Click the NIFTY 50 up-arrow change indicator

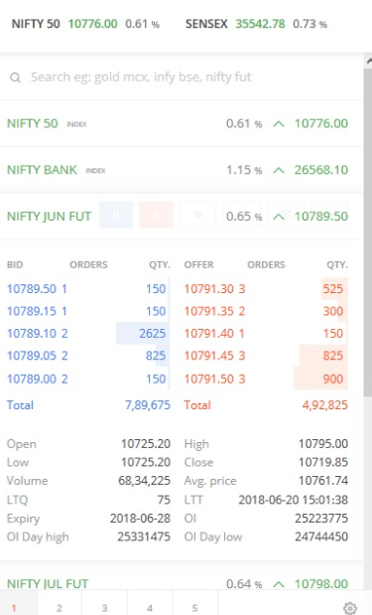click(279, 124)
